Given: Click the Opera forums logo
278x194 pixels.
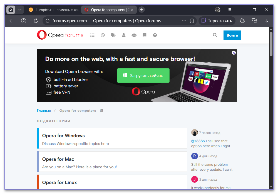Looking at the screenshot, I should tap(60, 35).
